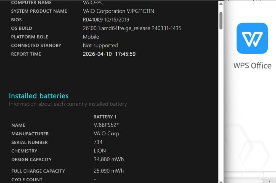Click the BATTERY 1 column header

105,117
